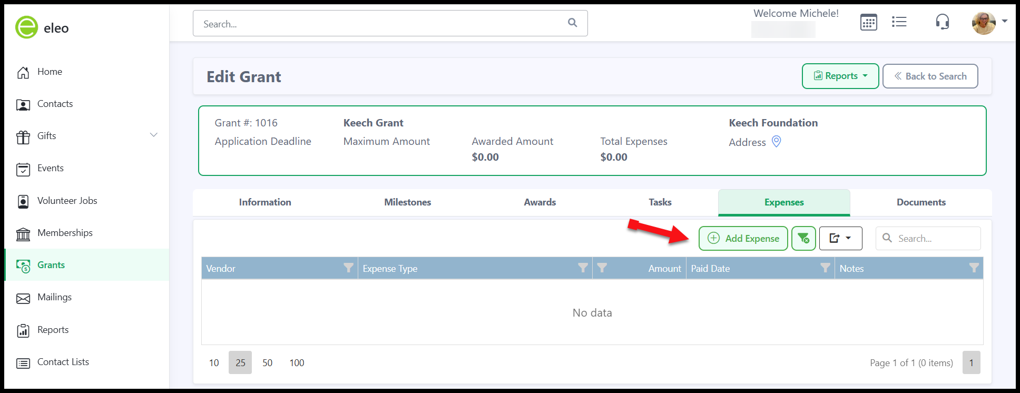
Task: Click the Add Expense button
Action: coord(743,238)
